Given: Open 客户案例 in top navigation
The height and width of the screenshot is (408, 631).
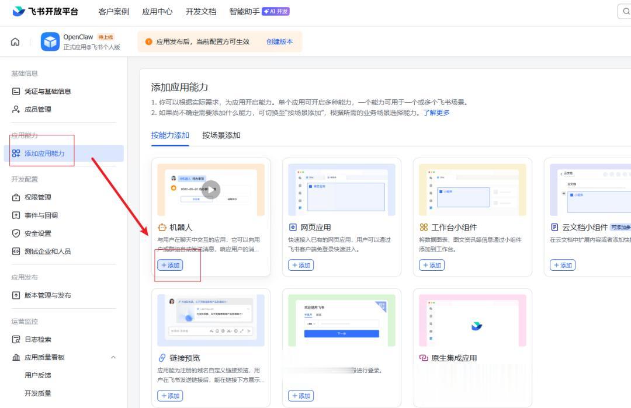Looking at the screenshot, I should click(x=113, y=12).
